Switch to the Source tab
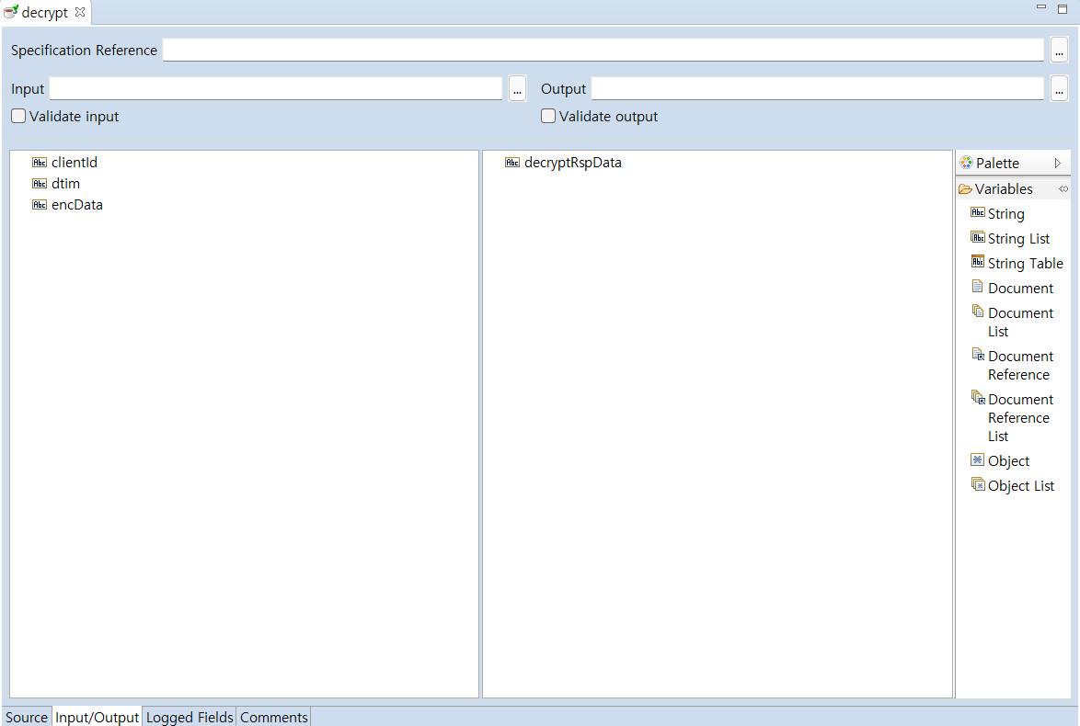 [x=26, y=717]
